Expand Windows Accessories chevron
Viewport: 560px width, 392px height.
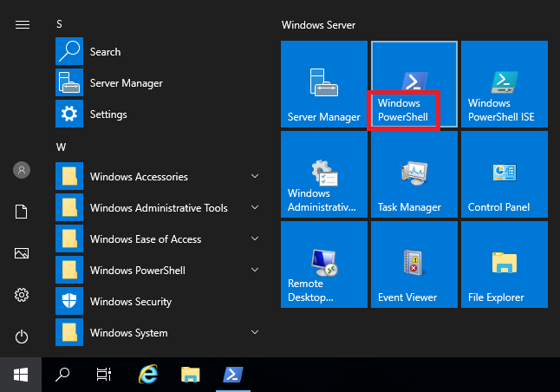pyautogui.click(x=255, y=176)
